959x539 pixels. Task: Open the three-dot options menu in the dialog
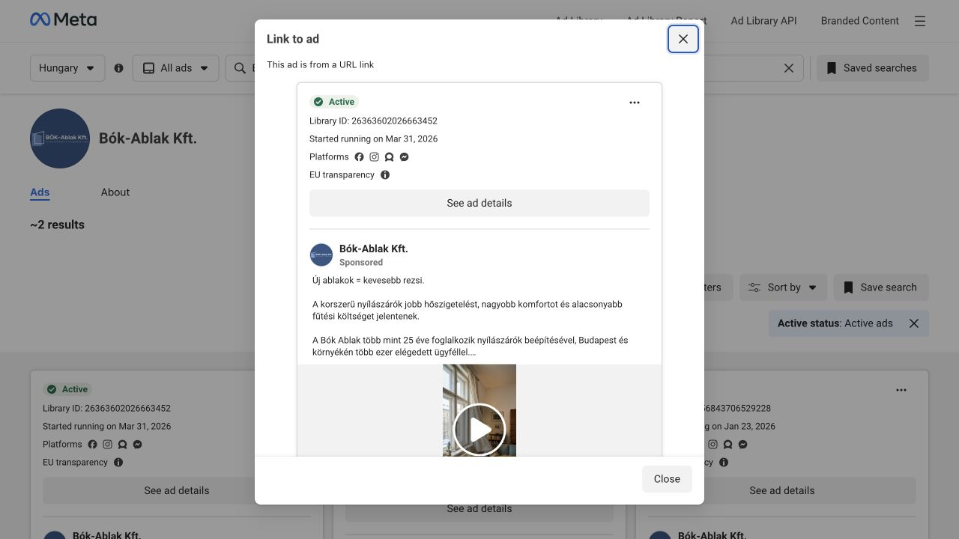635,103
